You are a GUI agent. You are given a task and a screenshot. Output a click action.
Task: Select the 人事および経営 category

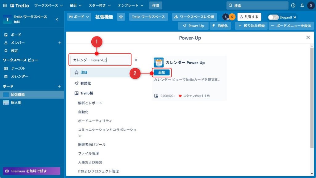90,163
